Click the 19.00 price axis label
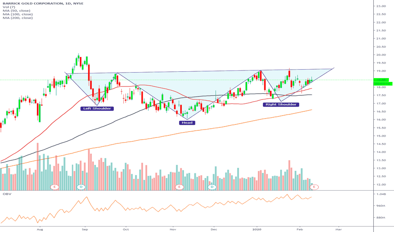 click(x=381, y=71)
